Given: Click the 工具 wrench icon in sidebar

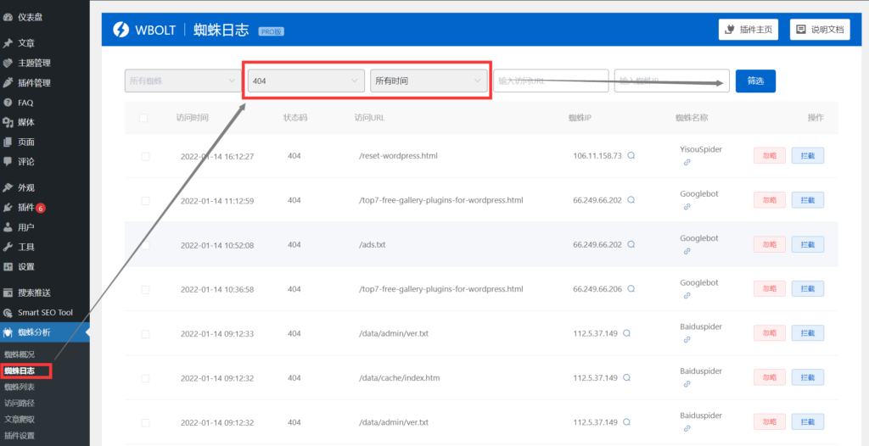Looking at the screenshot, I should click(8, 247).
